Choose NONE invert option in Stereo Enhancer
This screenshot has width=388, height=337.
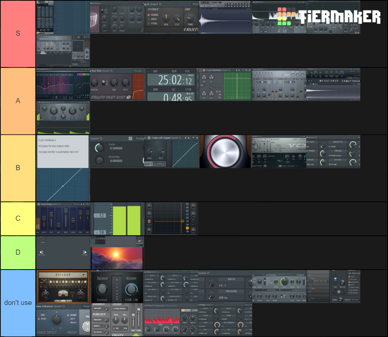coord(68,315)
